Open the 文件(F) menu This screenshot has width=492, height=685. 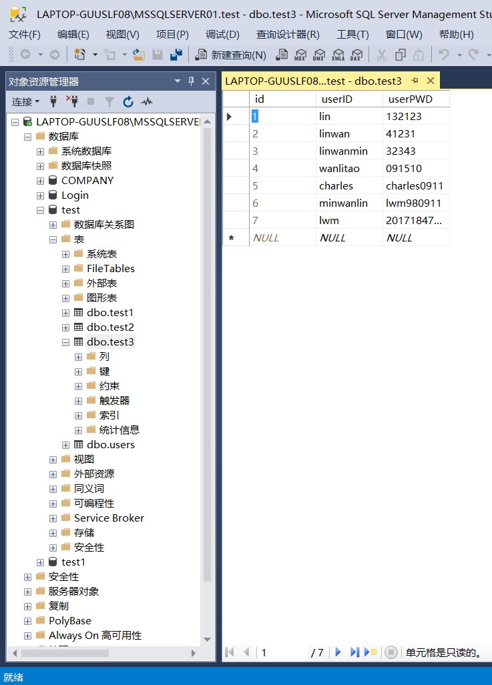point(25,35)
